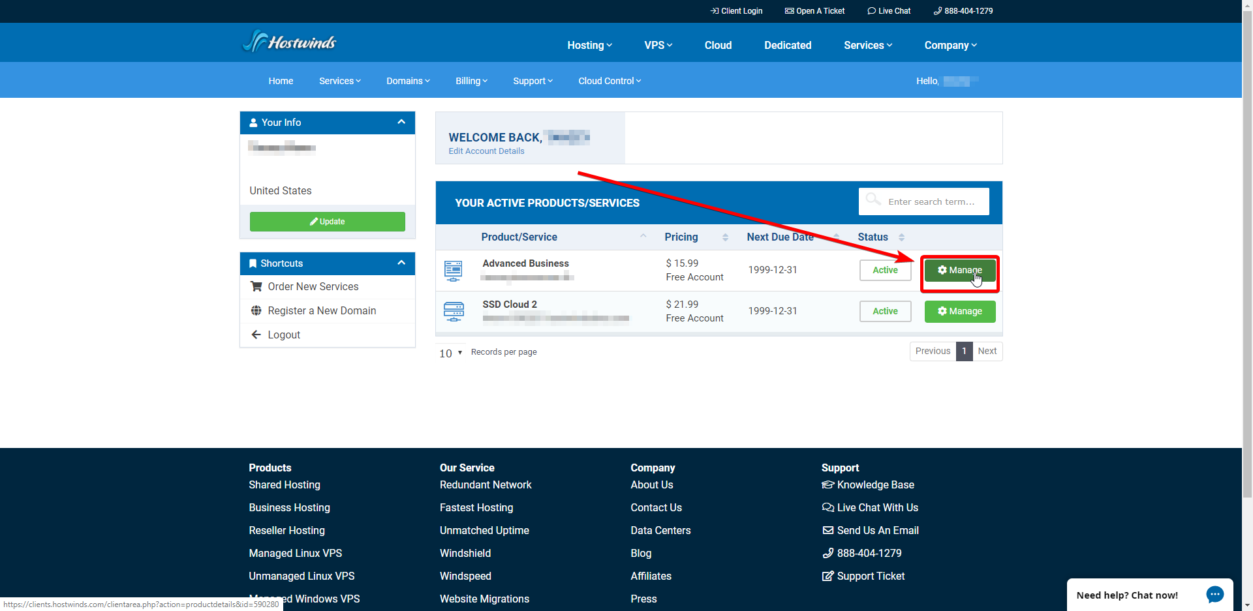Click the Need help? Chat now! widget text
Image resolution: width=1253 pixels, height=611 pixels.
tap(1127, 595)
